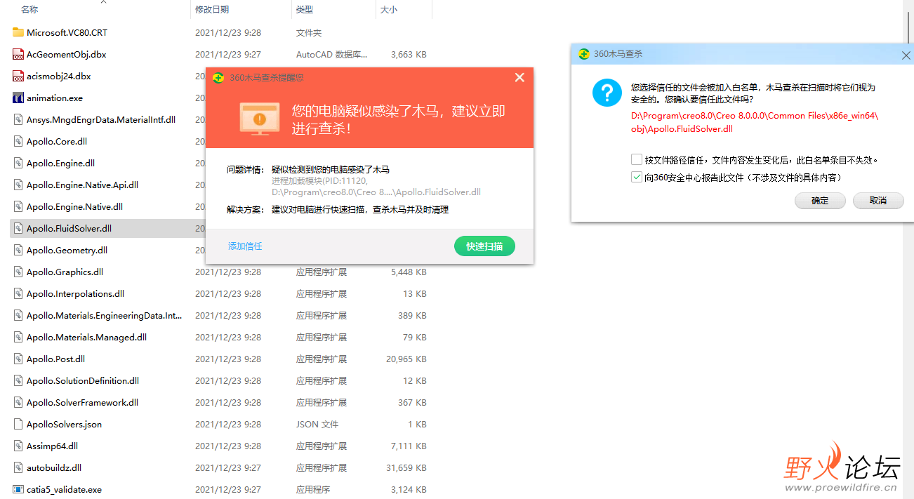Sort files by 类型 column header
Viewport: 914px width, 499px height.
305,9
